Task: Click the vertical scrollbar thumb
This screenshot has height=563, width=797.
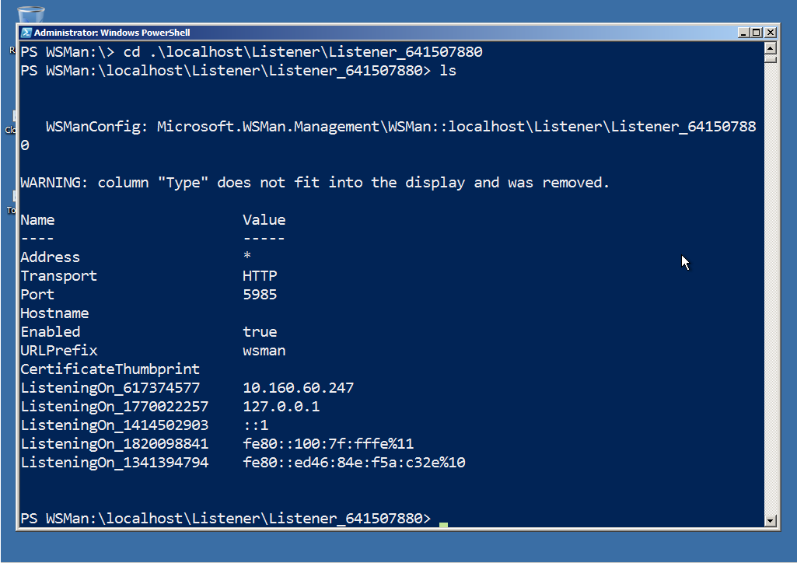Action: click(x=771, y=58)
